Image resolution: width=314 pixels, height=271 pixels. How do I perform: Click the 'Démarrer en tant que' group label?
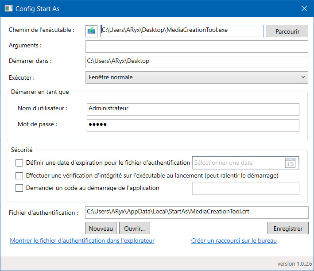tap(40, 92)
